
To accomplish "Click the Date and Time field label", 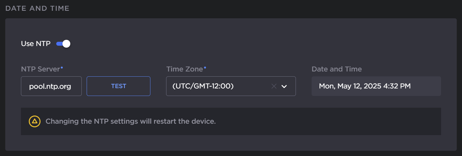I will click(x=336, y=69).
